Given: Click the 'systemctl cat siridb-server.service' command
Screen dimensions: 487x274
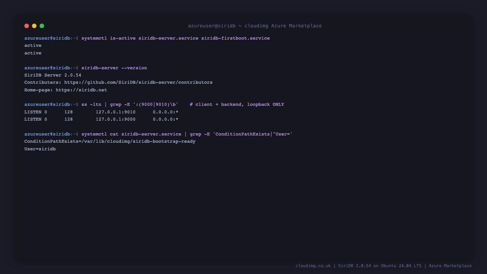Looking at the screenshot, I should point(187,134).
